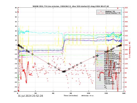The width and height of the screenshot is (137, 103).
Task: Click the red Heading (° M) right axis label
Action: pyautogui.click(x=130, y=50)
